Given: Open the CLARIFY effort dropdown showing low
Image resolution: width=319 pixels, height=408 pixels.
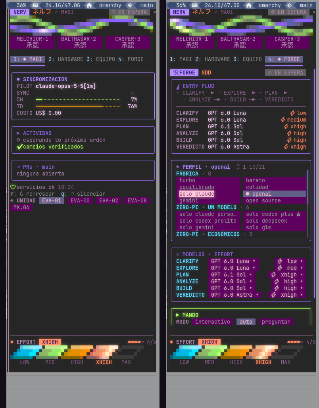Looking at the screenshot, I should point(290,261).
